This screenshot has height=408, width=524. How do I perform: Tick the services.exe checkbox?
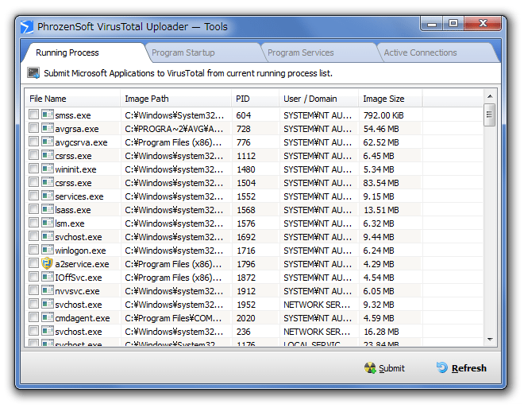[x=34, y=196]
